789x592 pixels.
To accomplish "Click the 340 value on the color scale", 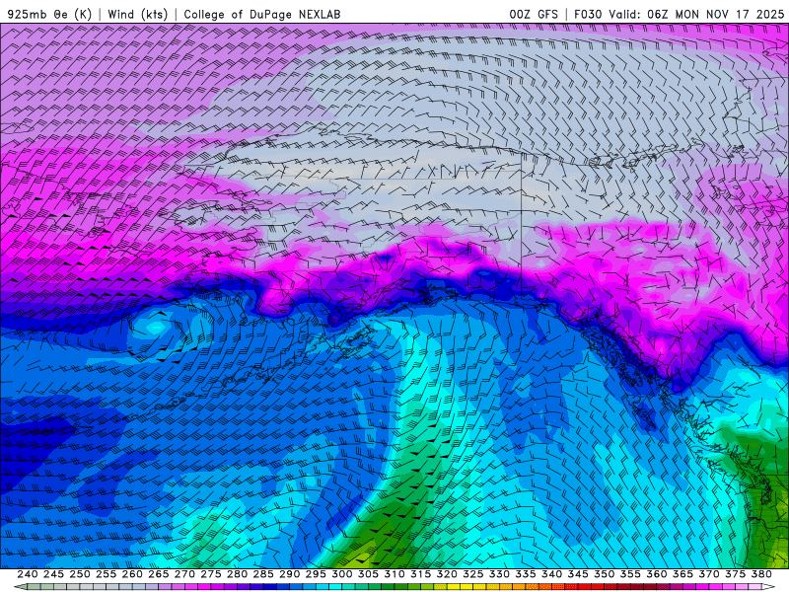I will [552, 574].
